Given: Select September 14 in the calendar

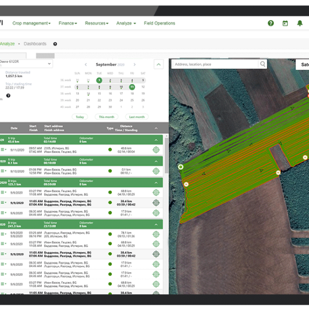Looking at the screenshot, I should (x=88, y=94).
